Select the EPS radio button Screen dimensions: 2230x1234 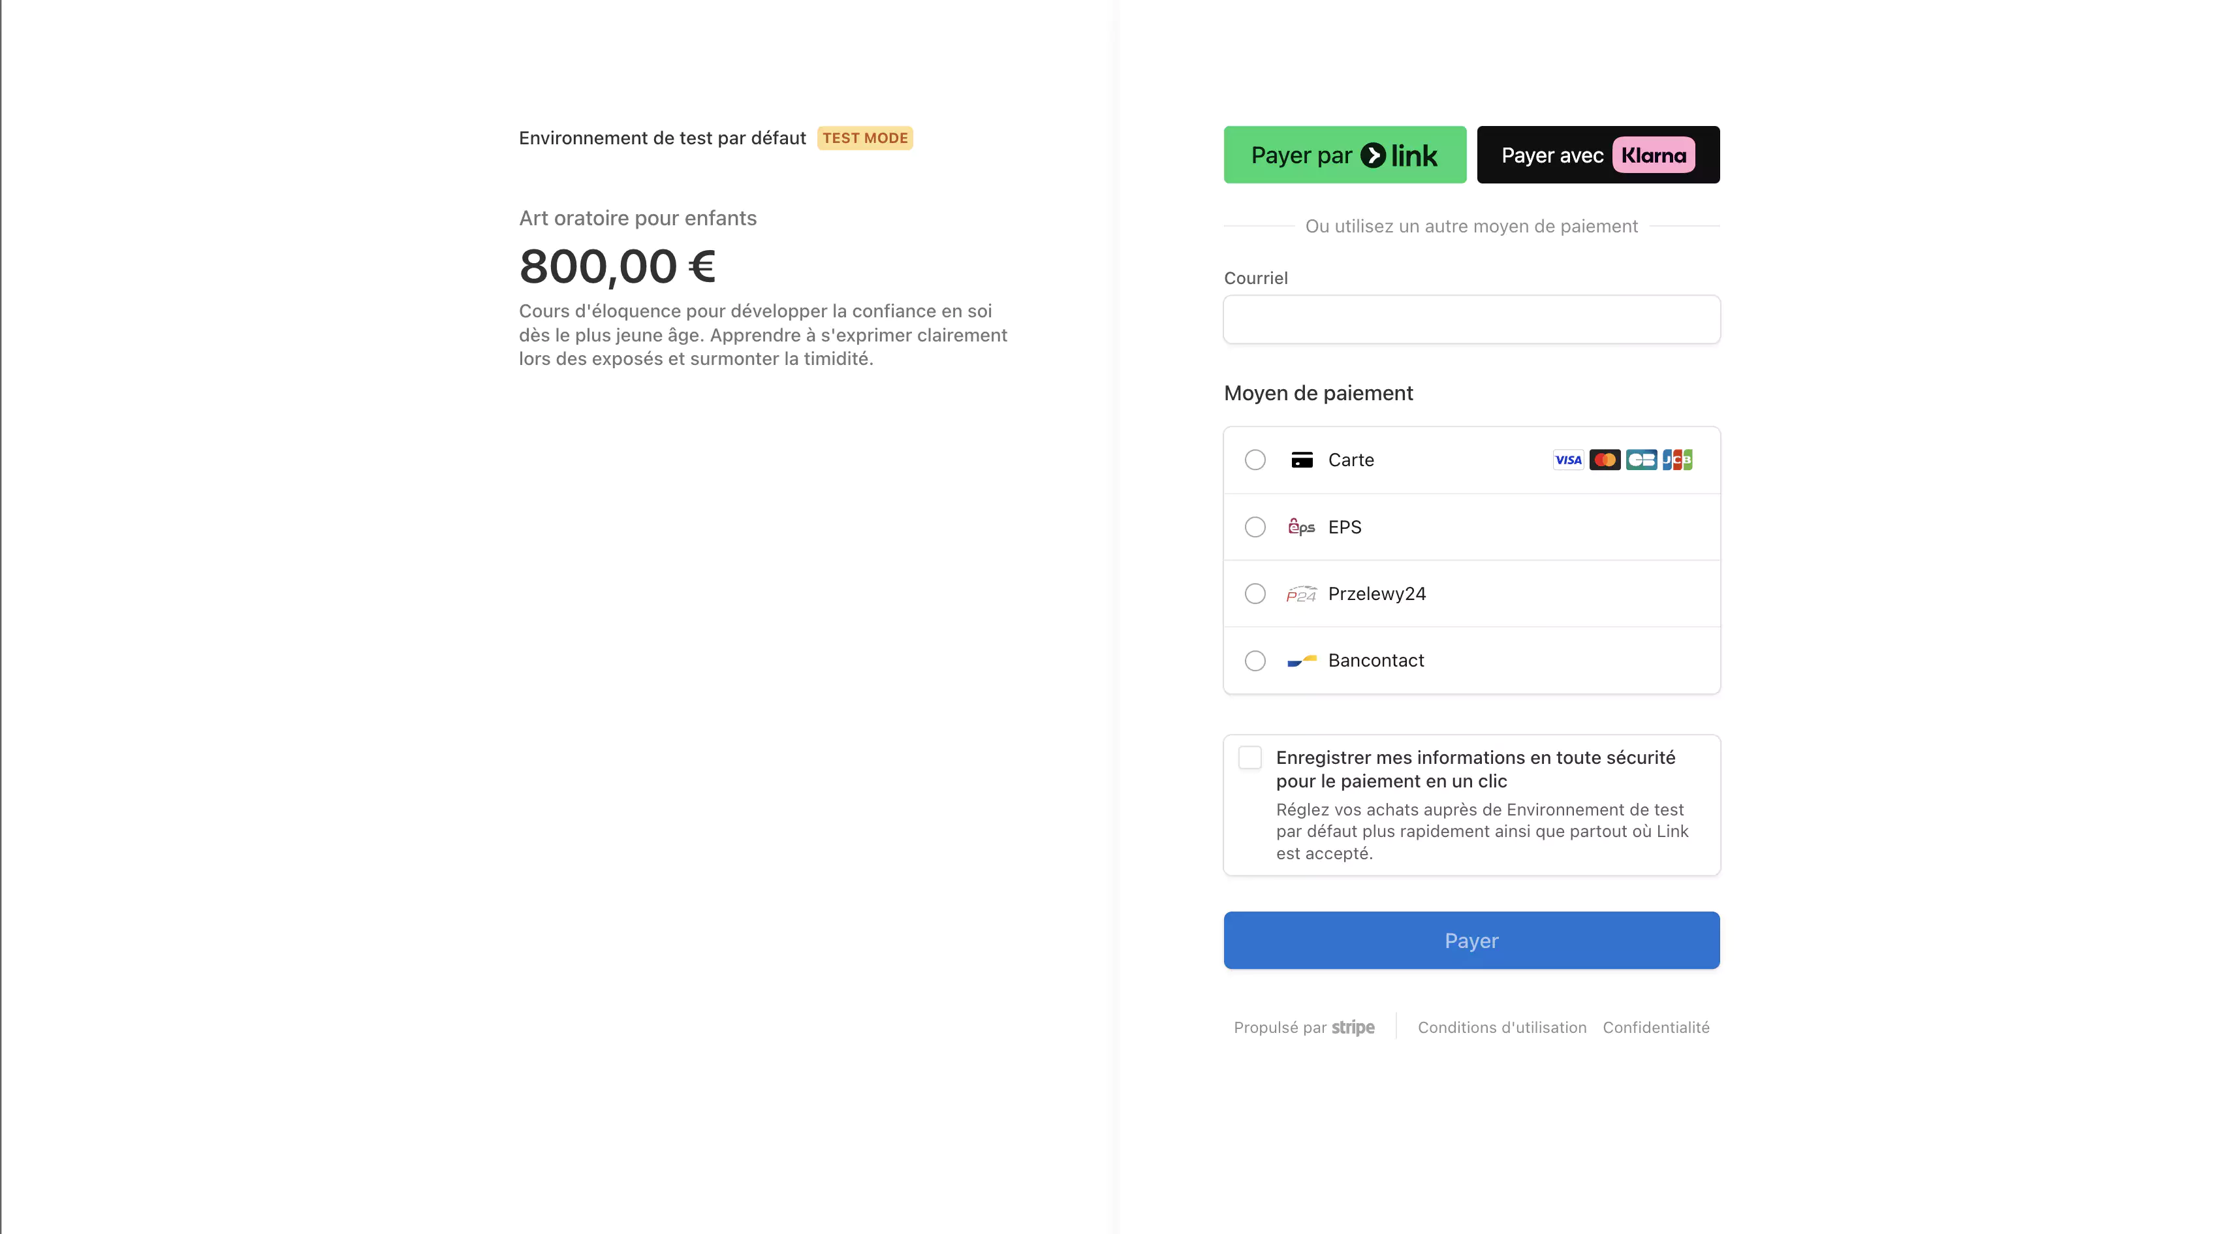pyautogui.click(x=1255, y=528)
